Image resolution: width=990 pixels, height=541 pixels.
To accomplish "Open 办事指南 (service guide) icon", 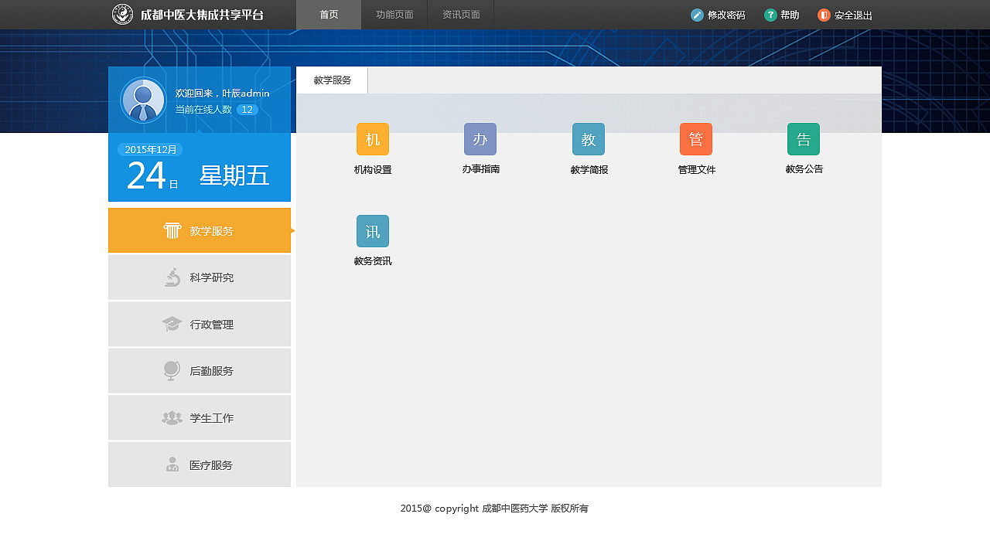I will coord(480,139).
